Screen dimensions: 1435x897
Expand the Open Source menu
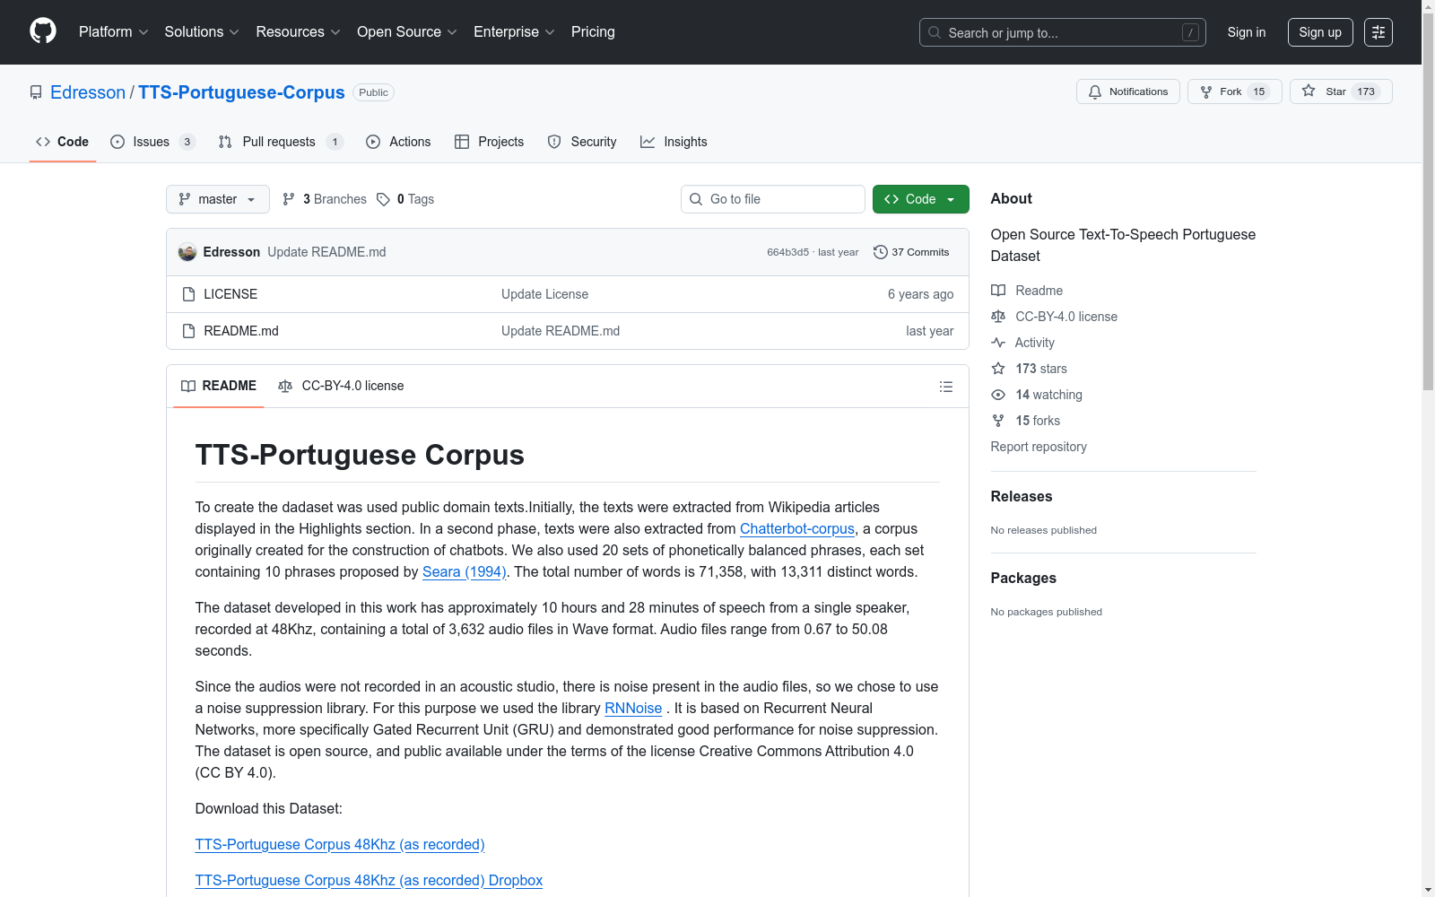(407, 32)
